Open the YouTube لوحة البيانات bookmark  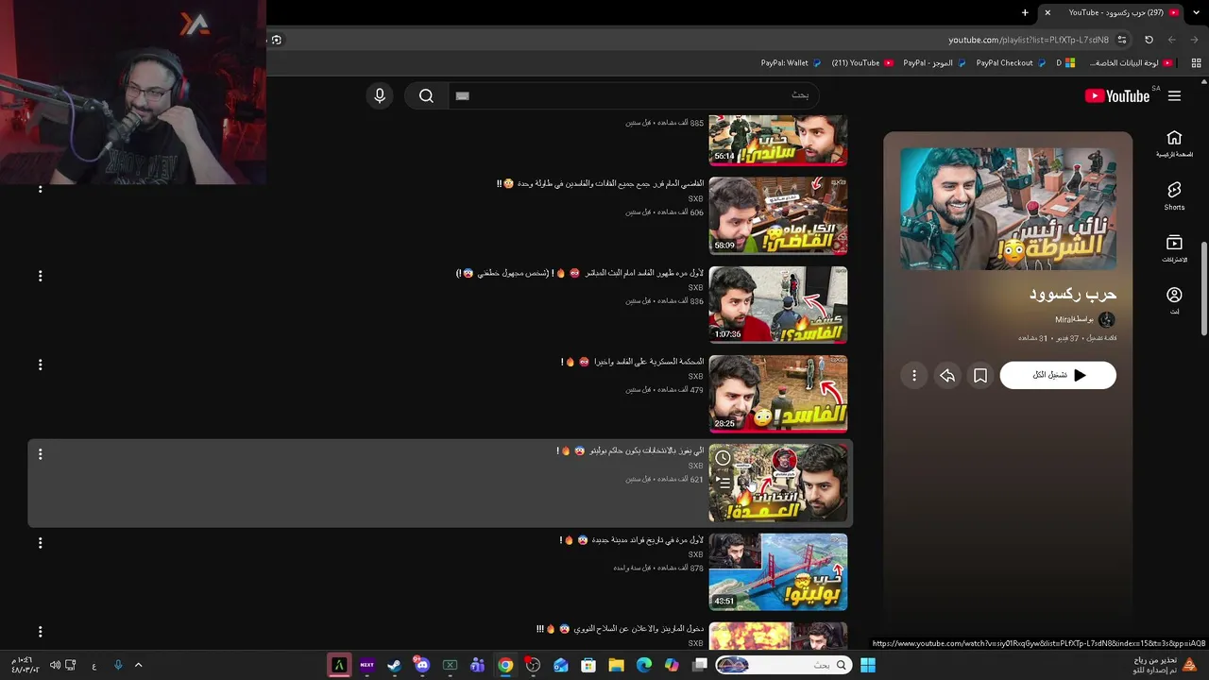[x=1131, y=63]
